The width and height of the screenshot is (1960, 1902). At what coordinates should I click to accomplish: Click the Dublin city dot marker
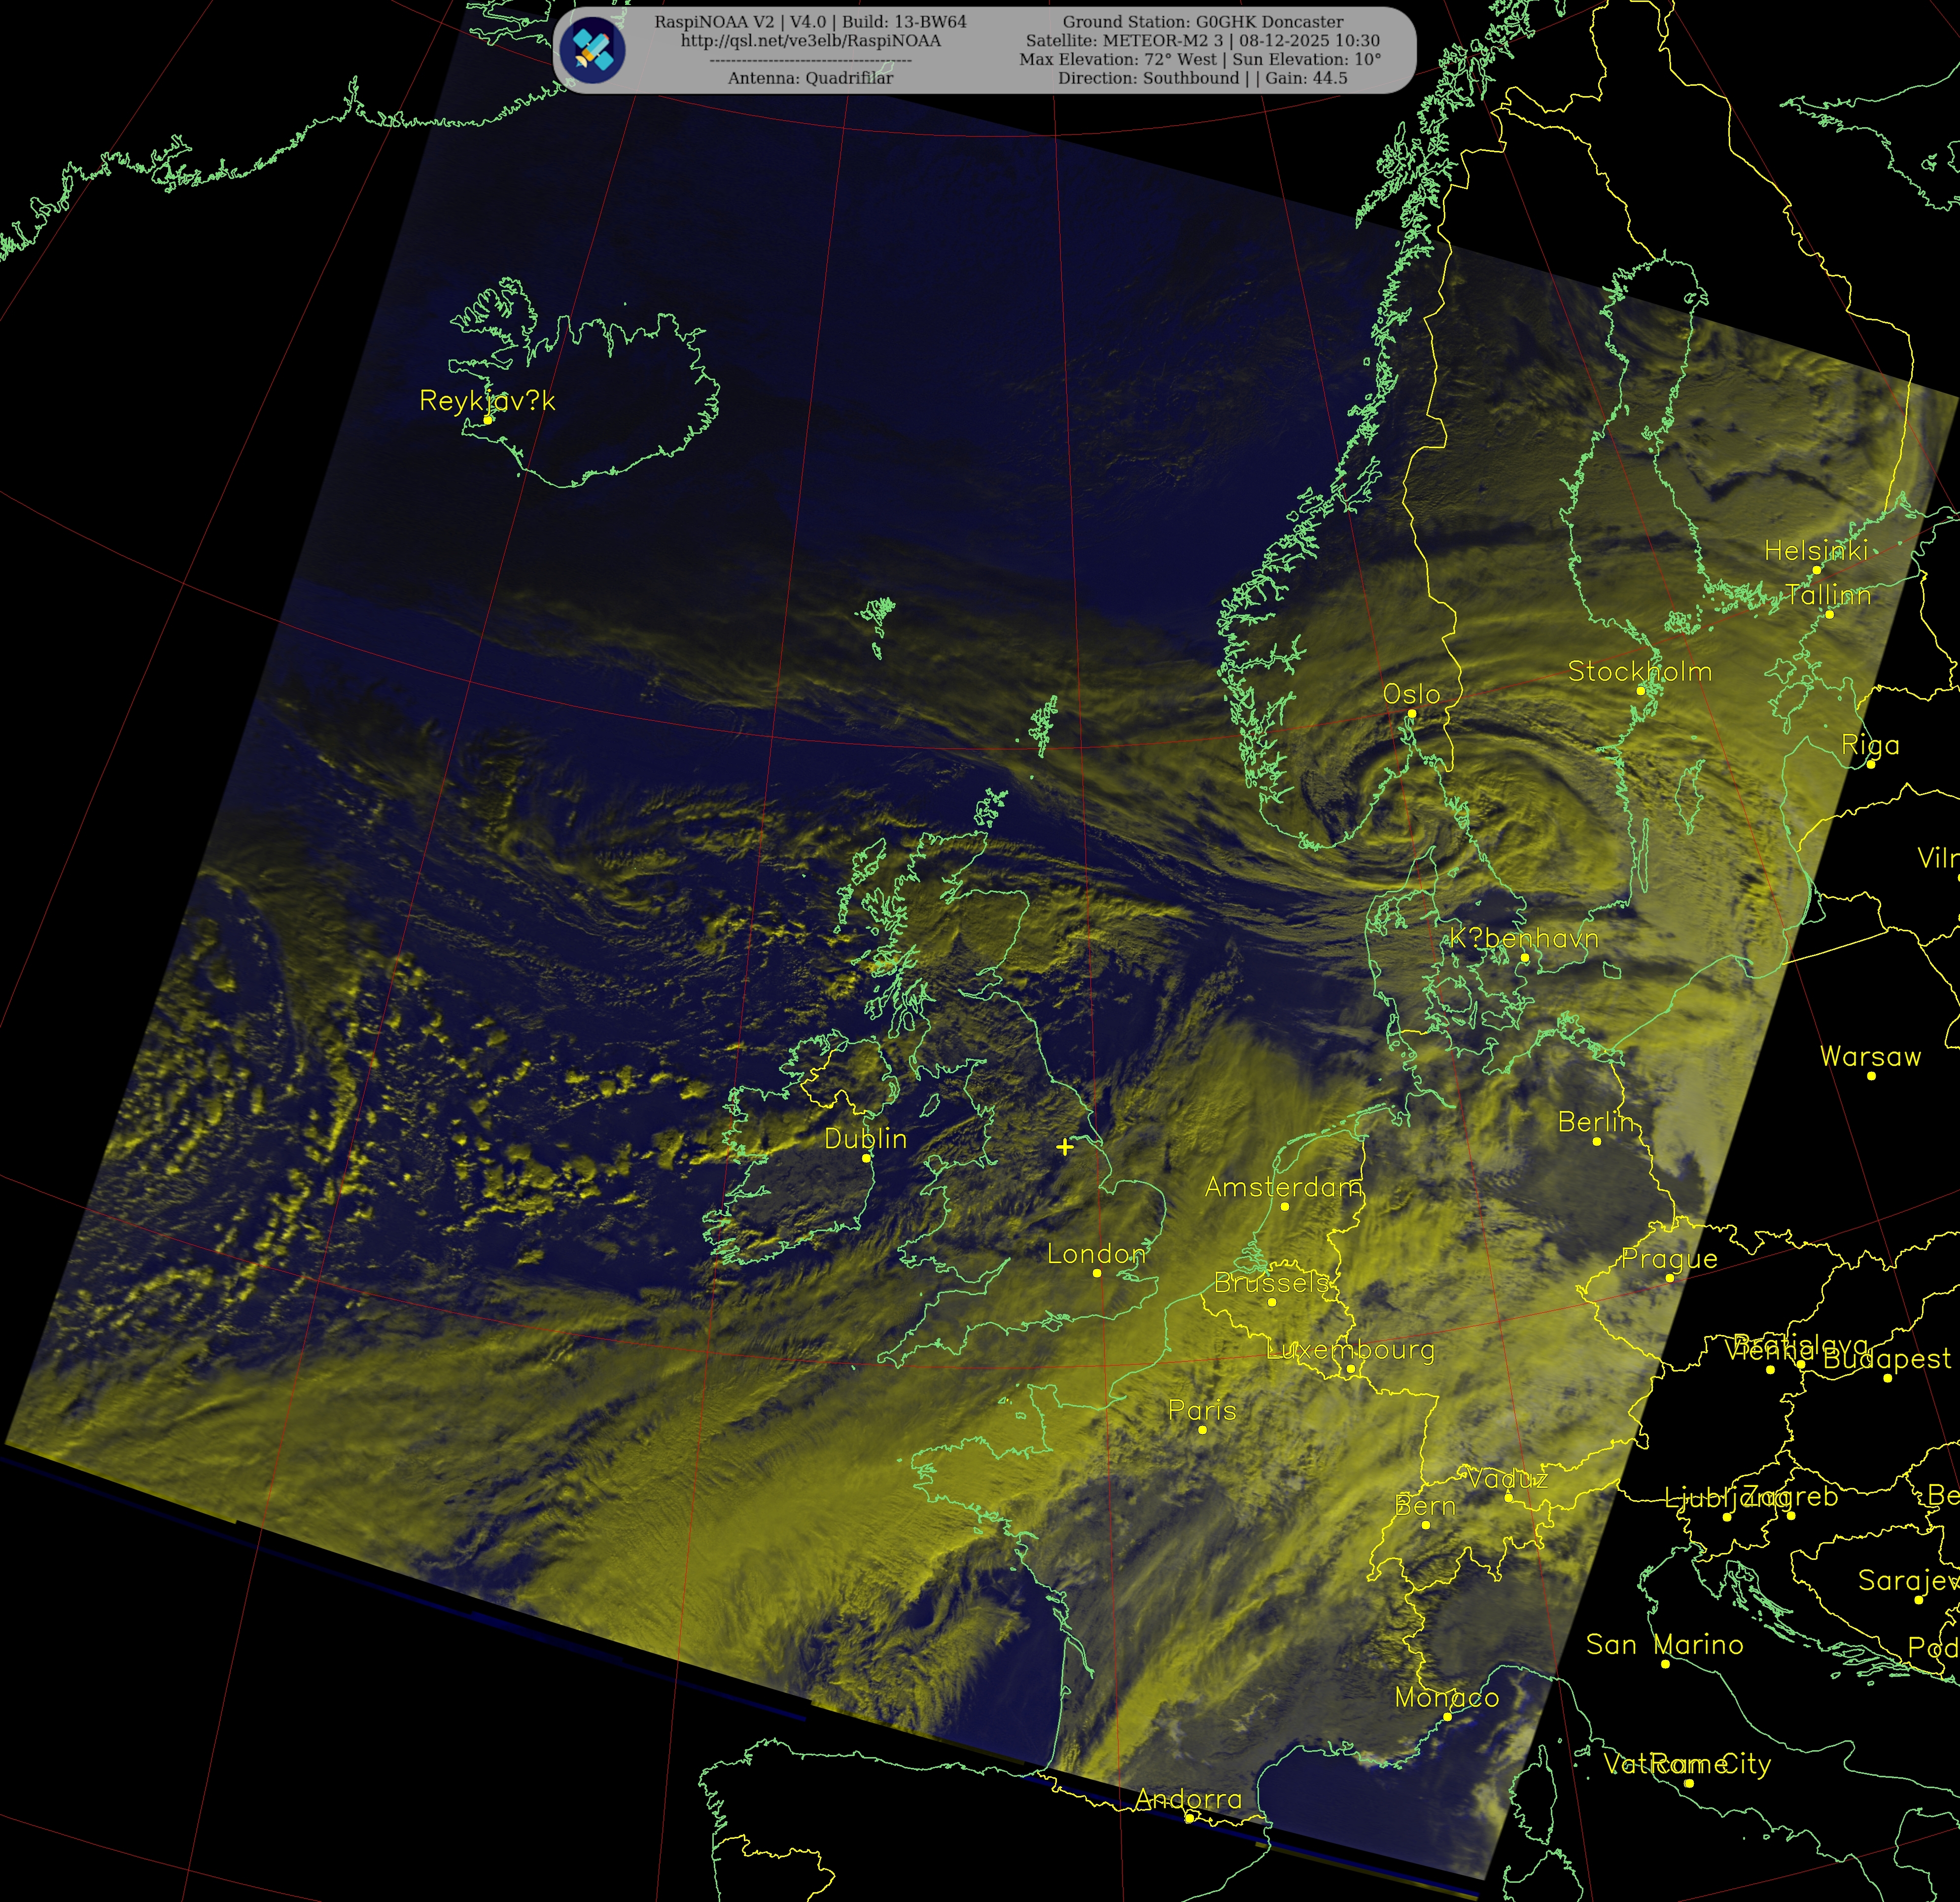866,1158
